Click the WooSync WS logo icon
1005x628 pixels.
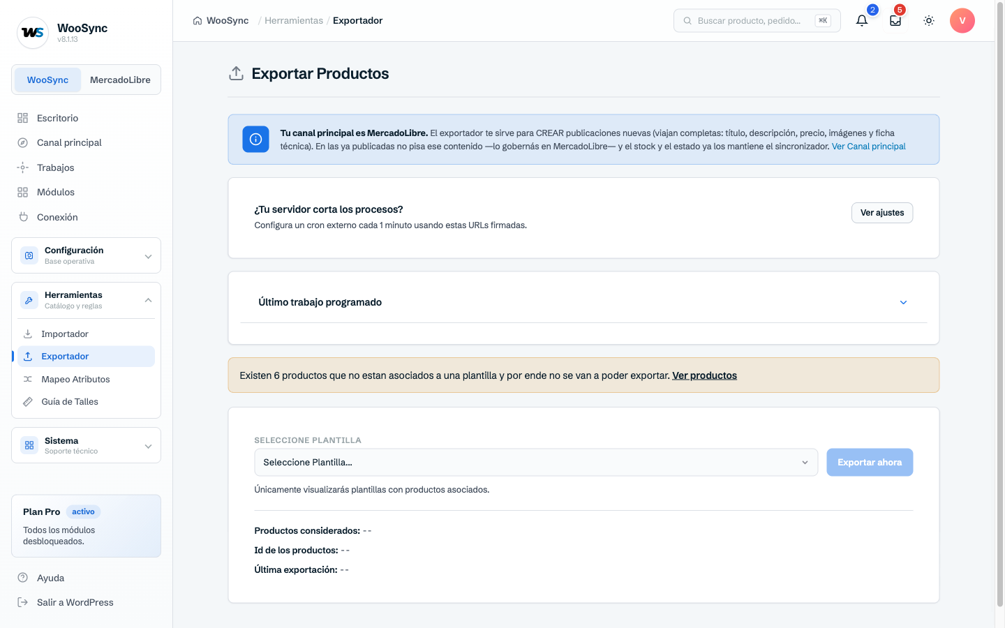(x=33, y=33)
